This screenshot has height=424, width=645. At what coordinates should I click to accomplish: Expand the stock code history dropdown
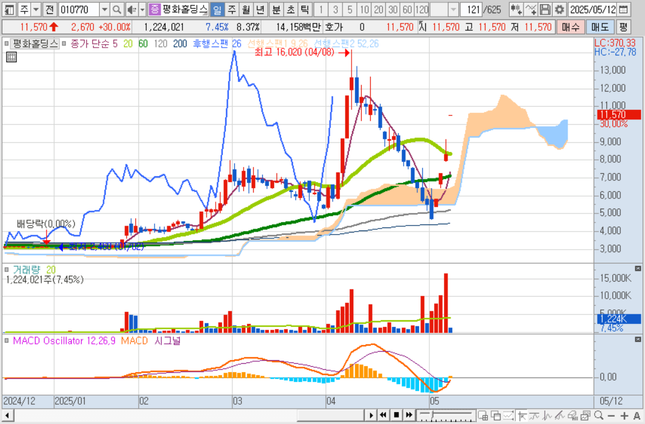pyautogui.click(x=104, y=9)
